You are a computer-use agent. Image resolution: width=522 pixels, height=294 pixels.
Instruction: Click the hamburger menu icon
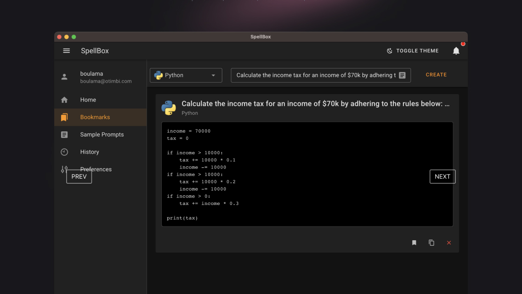[x=66, y=51]
